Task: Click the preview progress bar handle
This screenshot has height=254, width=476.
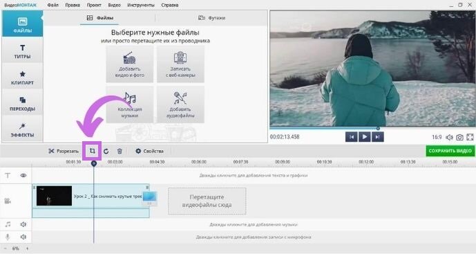Action: tap(378, 128)
